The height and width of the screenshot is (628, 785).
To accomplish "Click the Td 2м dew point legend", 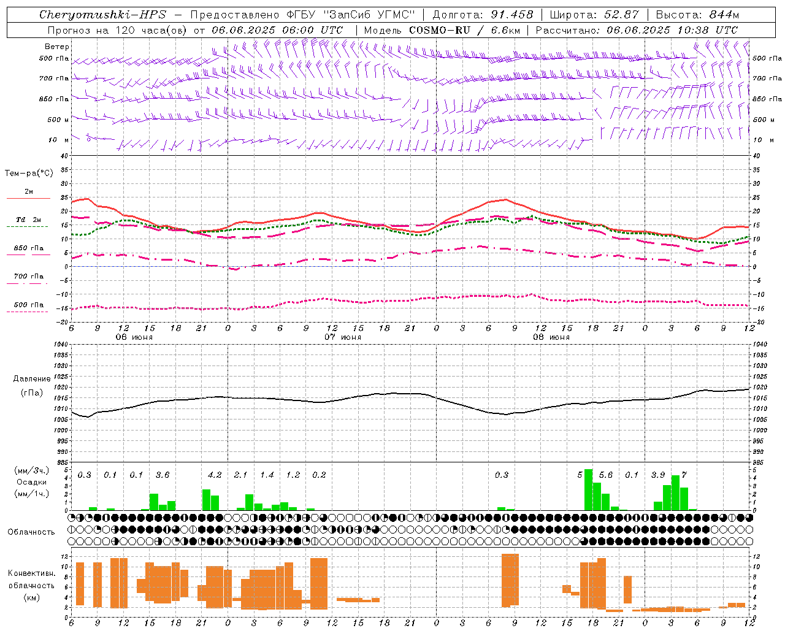I will click(x=29, y=220).
